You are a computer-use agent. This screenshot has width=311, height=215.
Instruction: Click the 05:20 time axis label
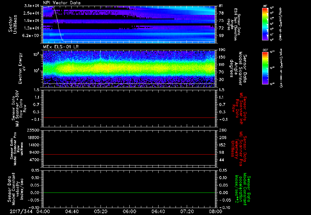pyautogui.click(x=101, y=211)
